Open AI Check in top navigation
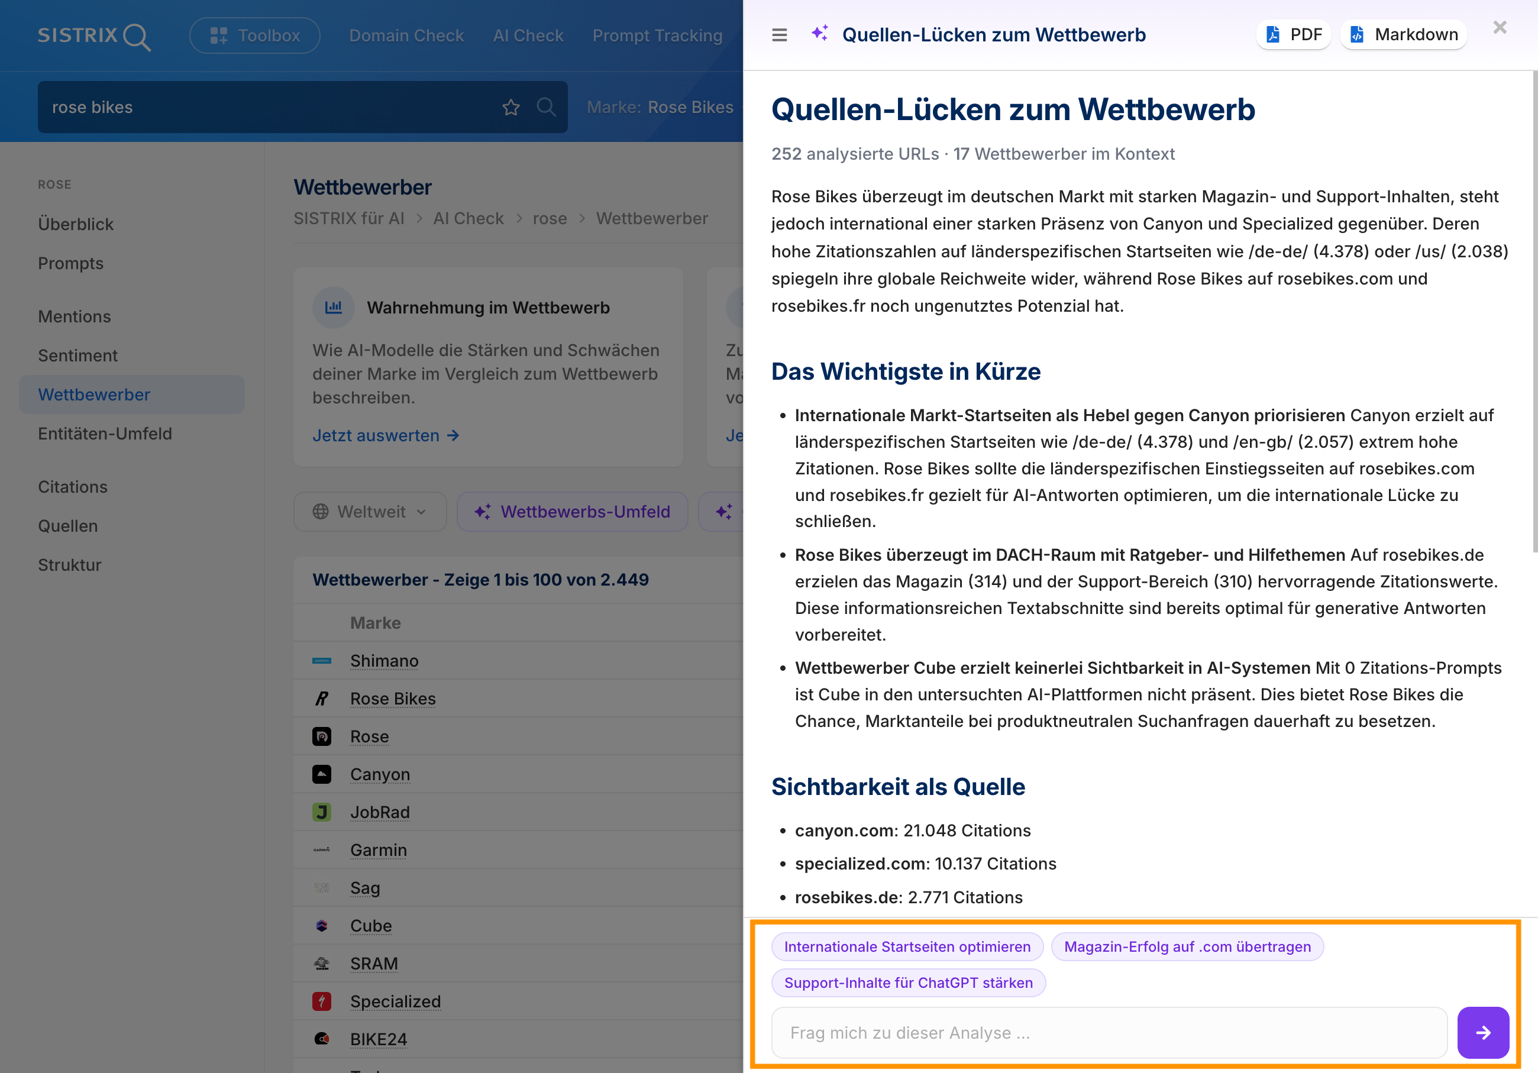Image resolution: width=1538 pixels, height=1073 pixels. click(528, 35)
